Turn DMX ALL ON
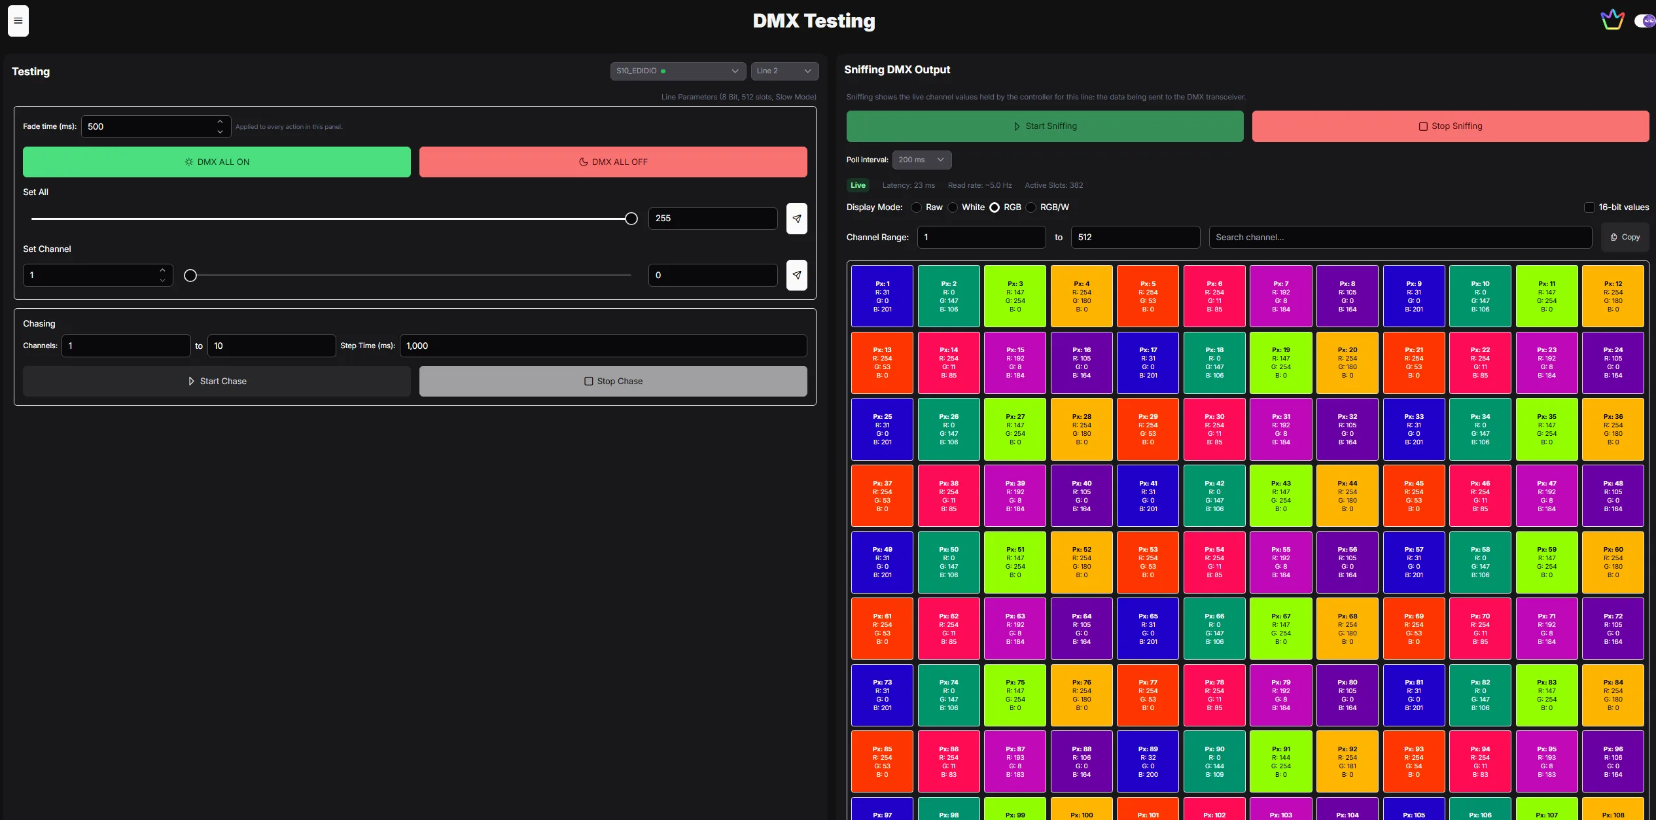This screenshot has width=1656, height=820. click(x=217, y=162)
